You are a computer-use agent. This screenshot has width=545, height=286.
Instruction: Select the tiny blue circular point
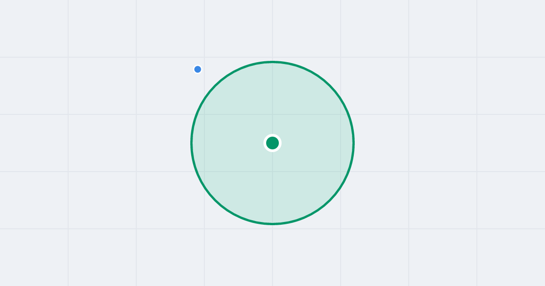pos(198,69)
